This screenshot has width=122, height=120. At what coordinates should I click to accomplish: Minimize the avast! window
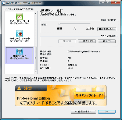pos(103,2)
